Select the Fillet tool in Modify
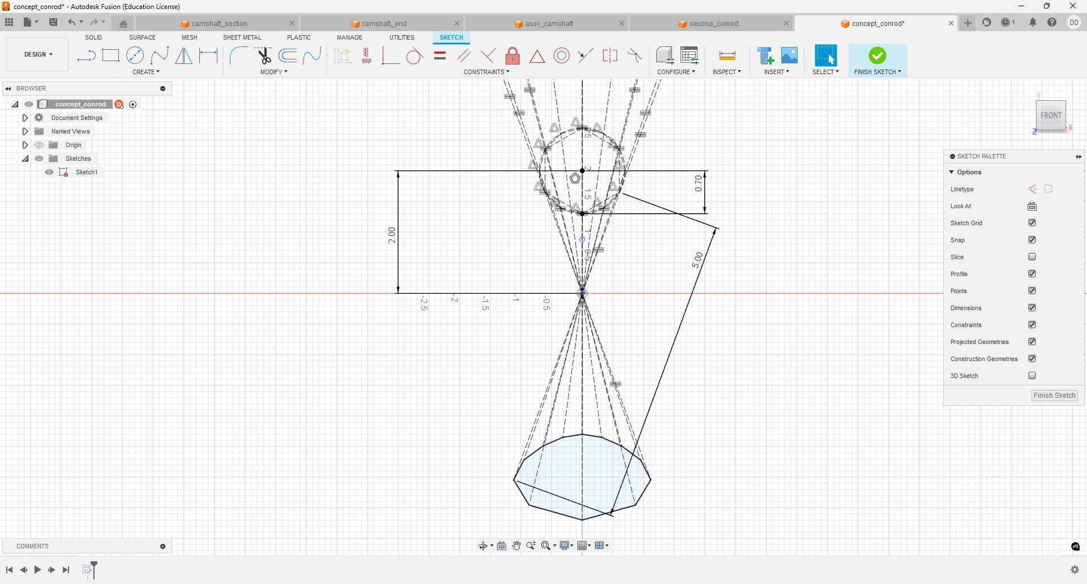1087x584 pixels. [x=238, y=55]
